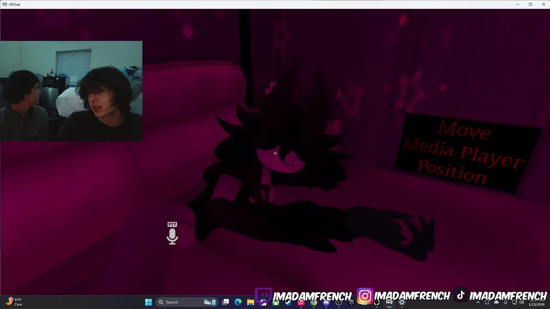This screenshot has height=309, width=550.
Task: Open Discord from the taskbar
Action: [x=326, y=302]
